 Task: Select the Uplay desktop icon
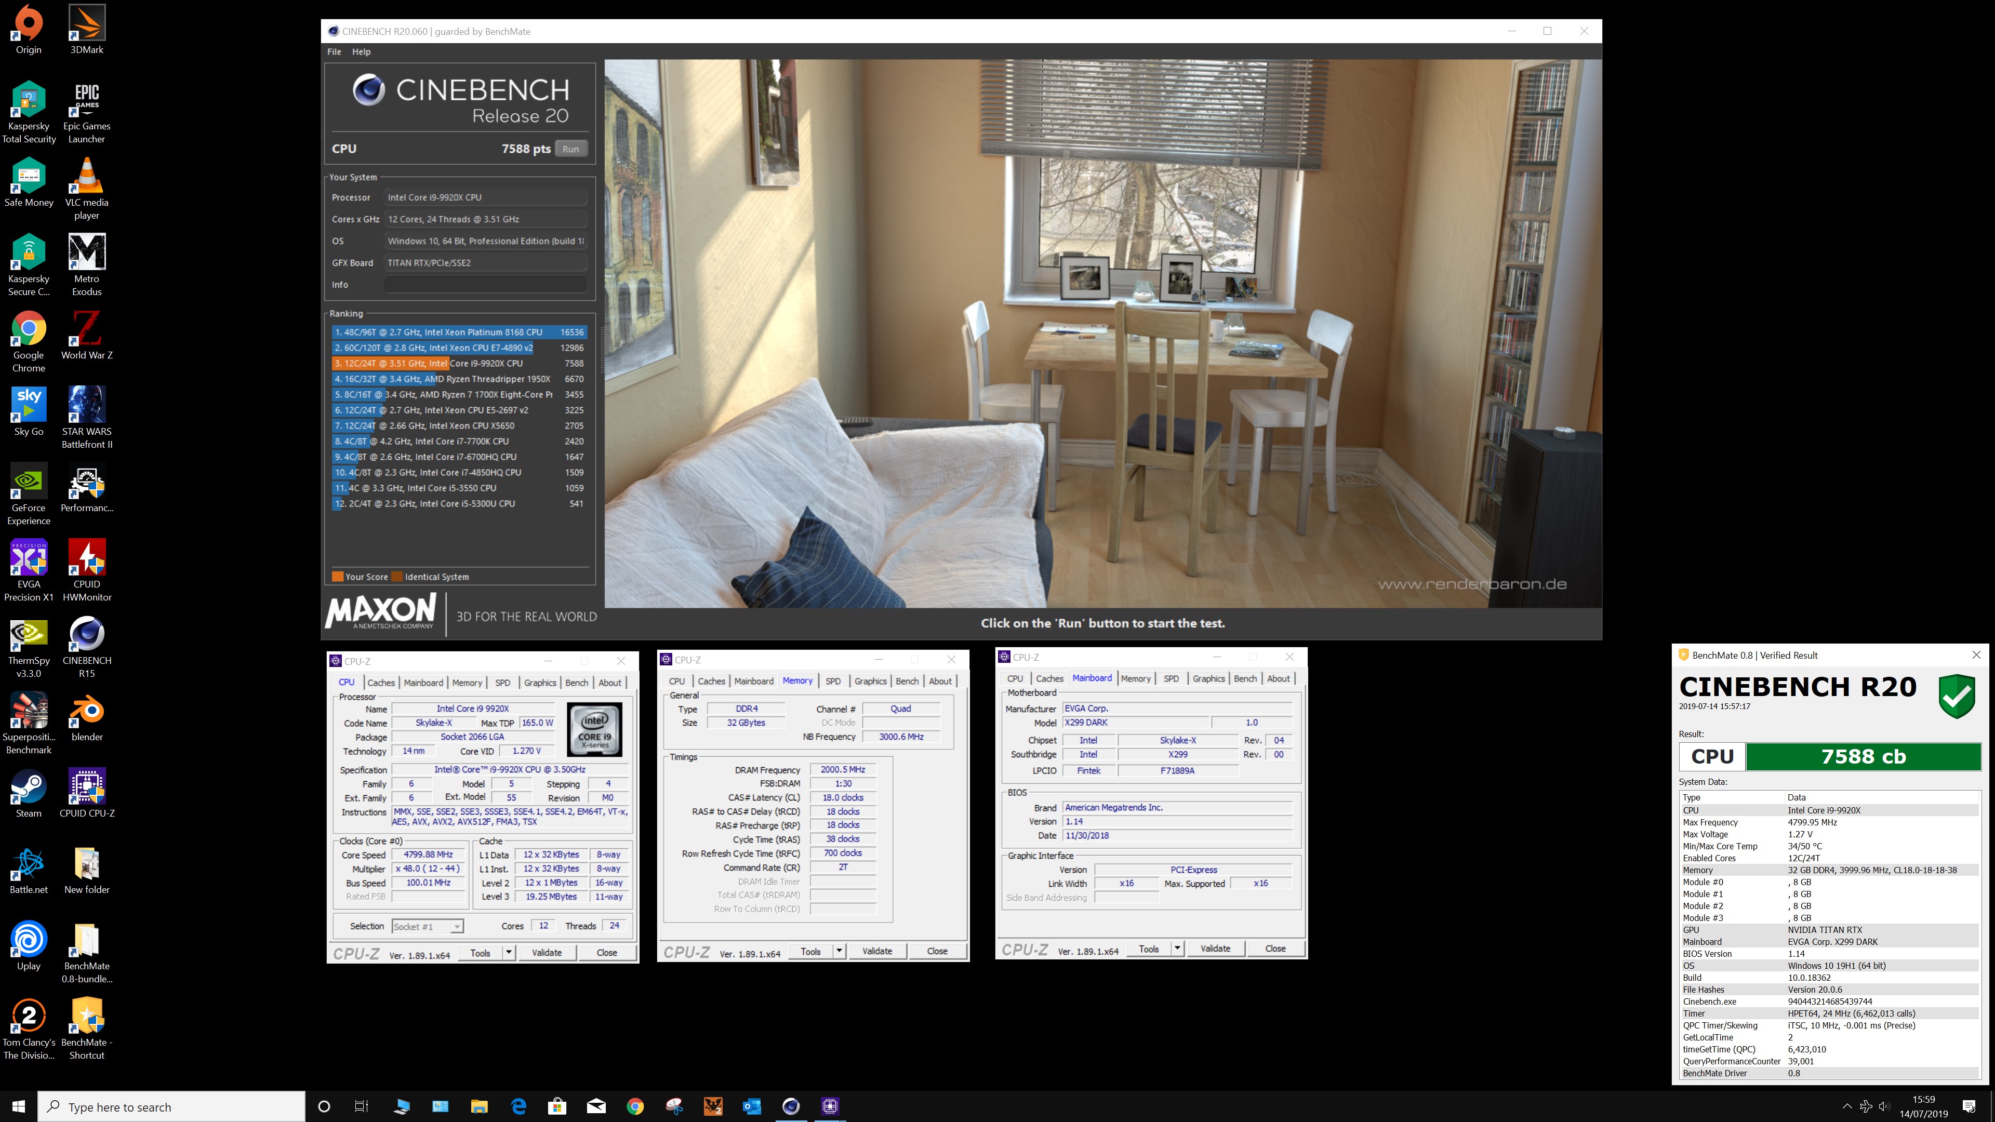29,945
